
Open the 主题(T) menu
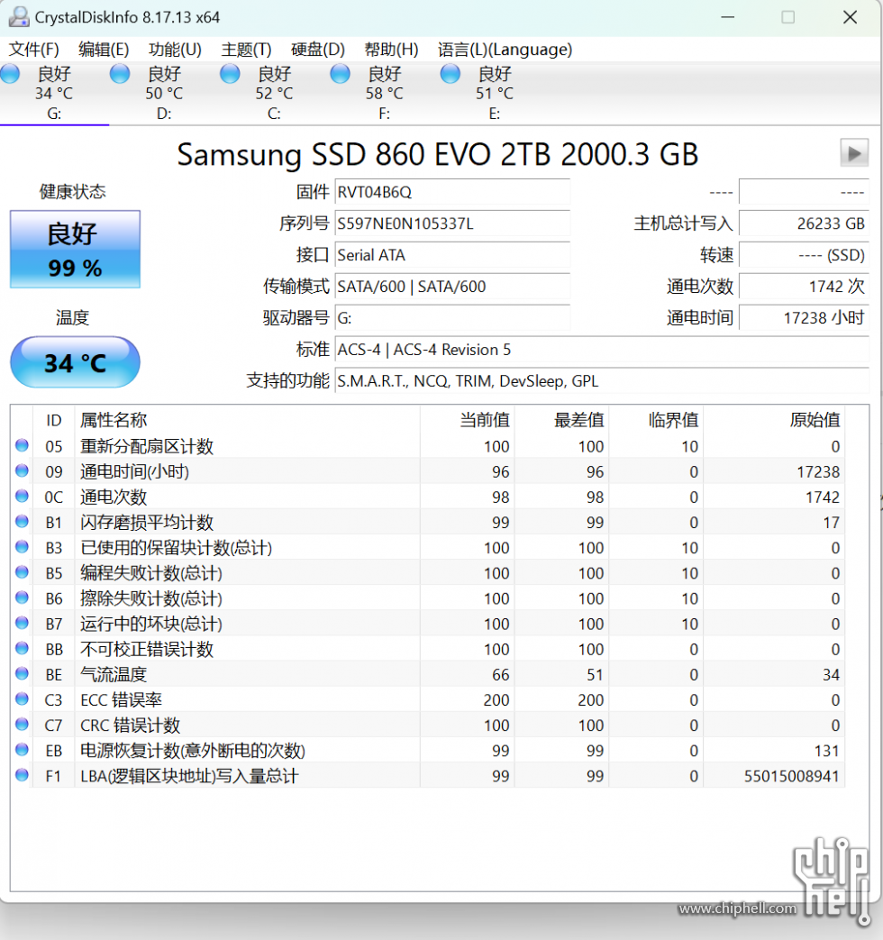246,50
